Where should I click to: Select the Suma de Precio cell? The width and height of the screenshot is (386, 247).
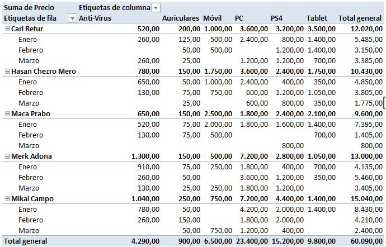click(x=29, y=8)
